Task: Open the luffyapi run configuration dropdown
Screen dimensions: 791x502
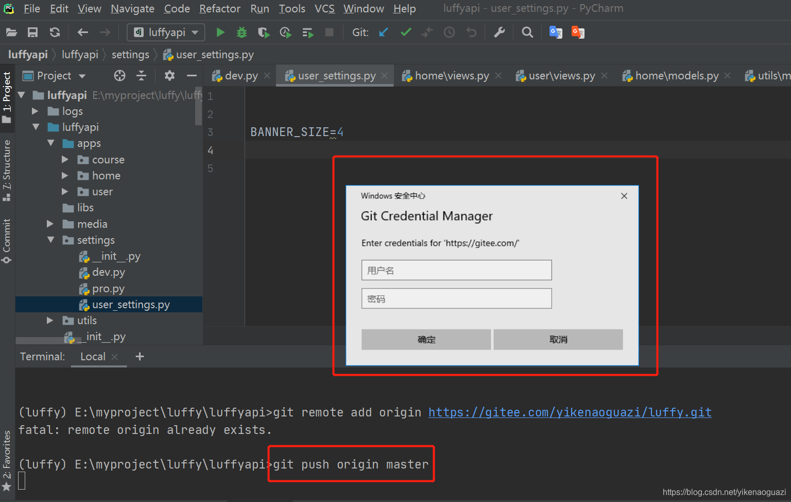Action: (x=166, y=32)
